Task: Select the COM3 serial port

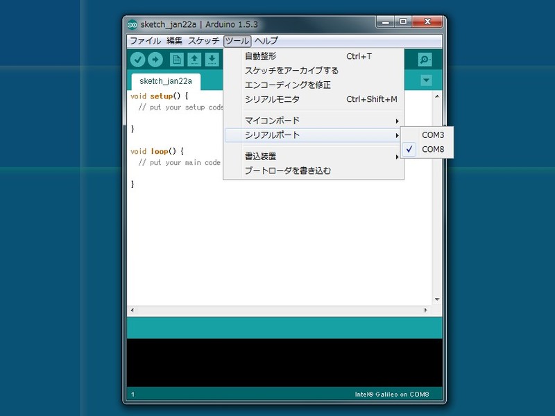Action: [x=433, y=135]
